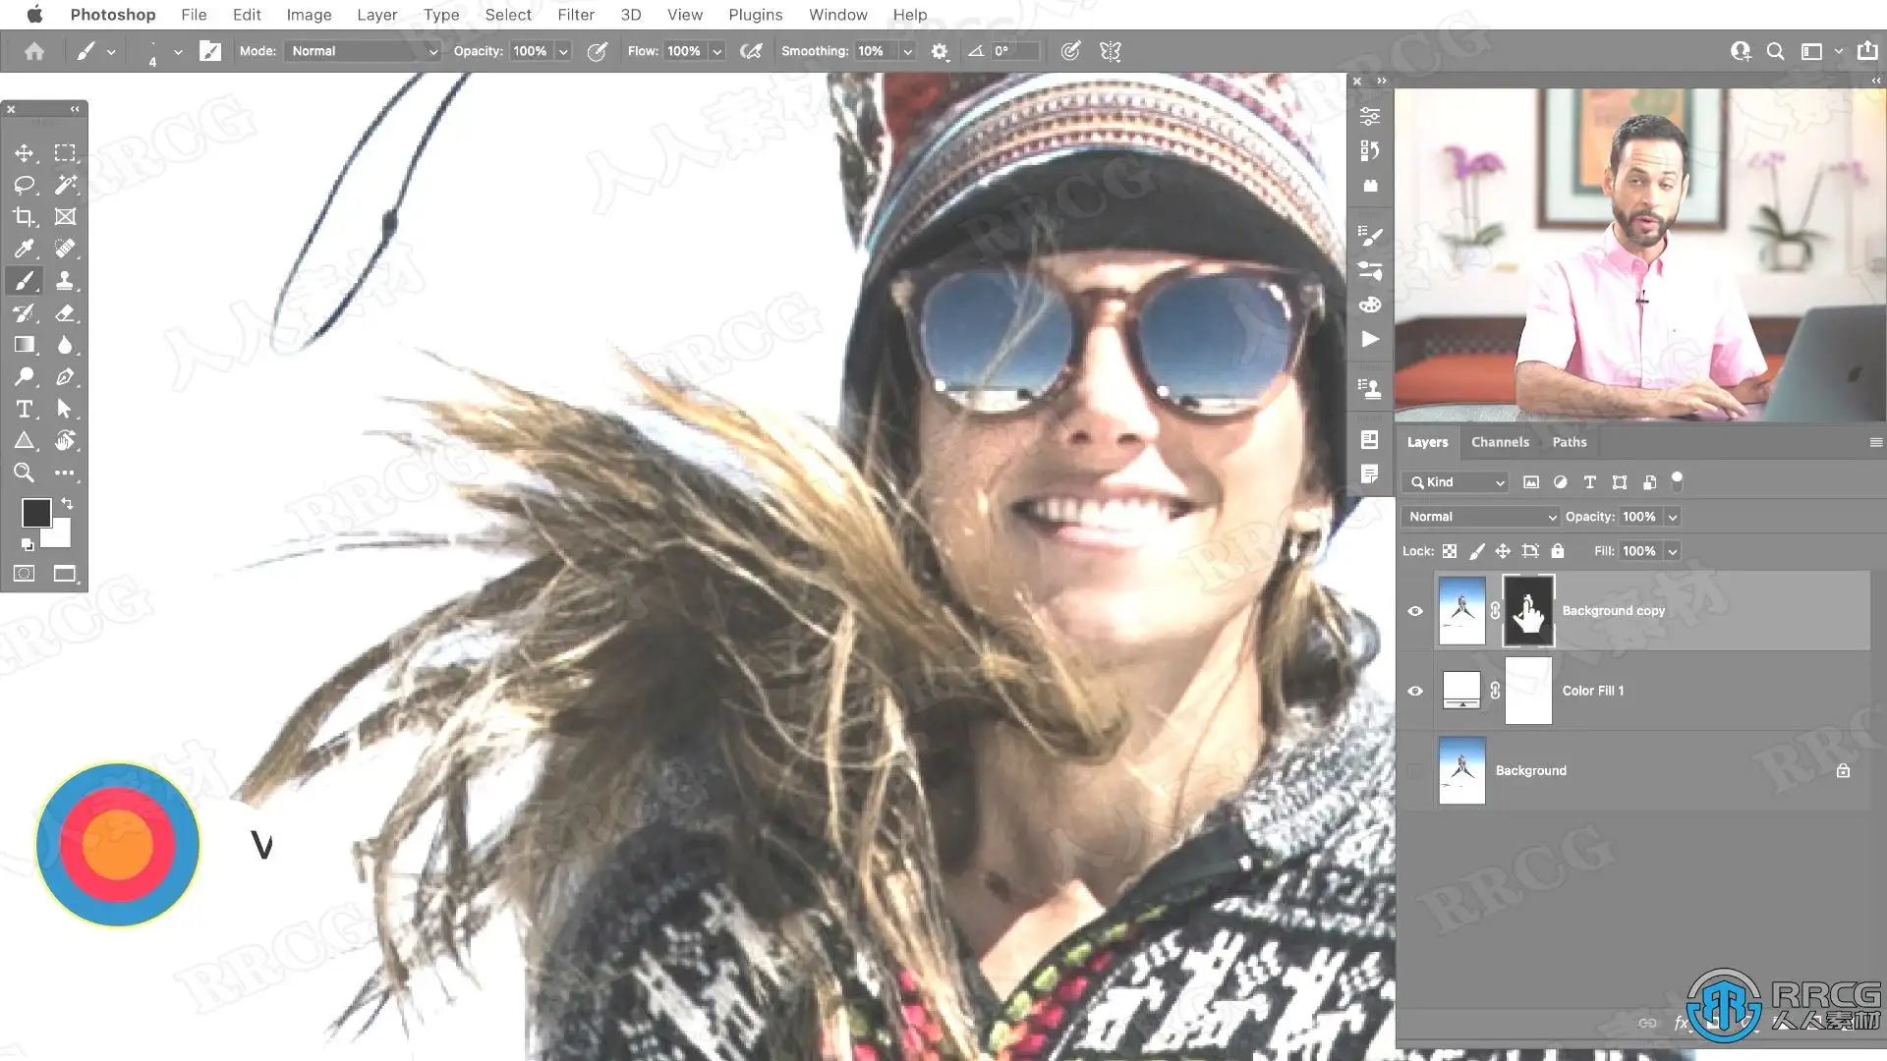Select the Dodge tool
This screenshot has width=1887, height=1061.
point(25,376)
